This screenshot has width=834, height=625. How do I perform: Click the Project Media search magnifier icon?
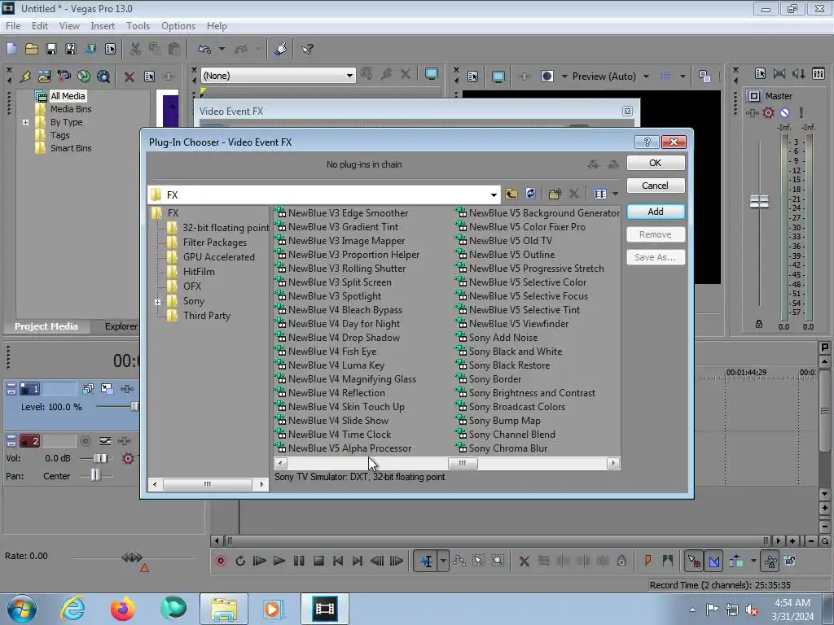pos(103,76)
